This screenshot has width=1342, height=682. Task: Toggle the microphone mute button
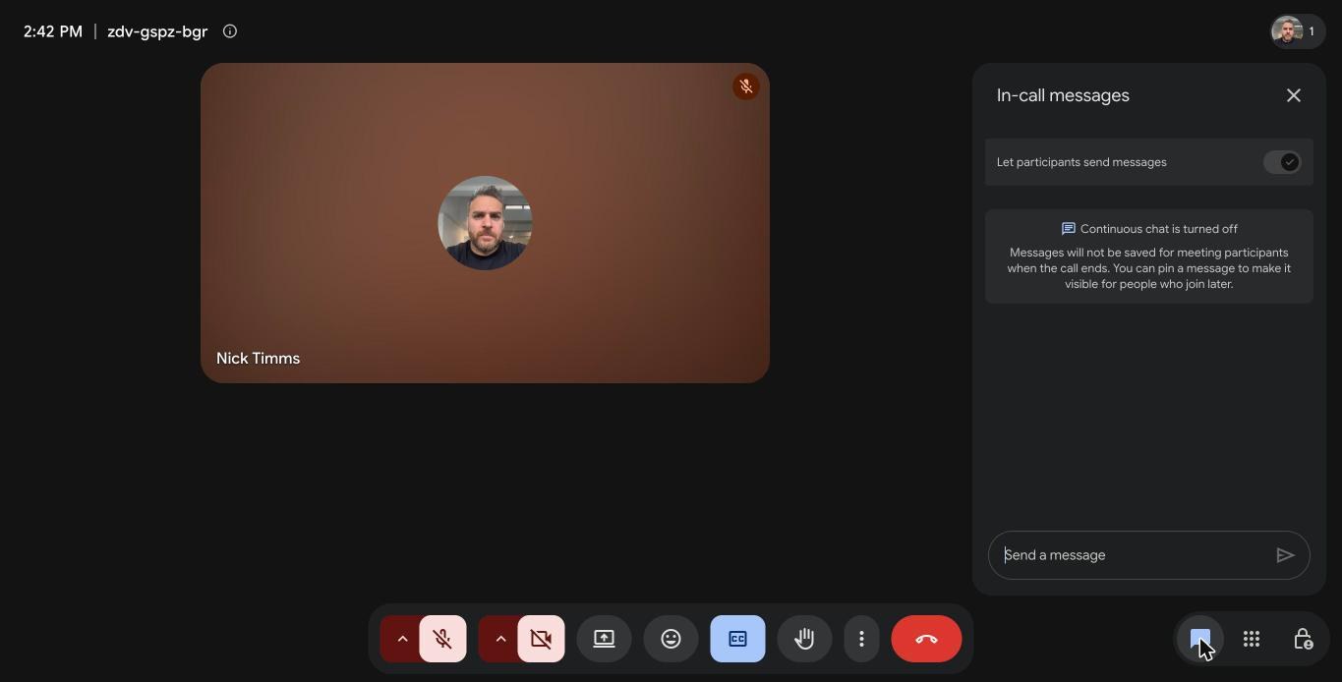click(442, 639)
